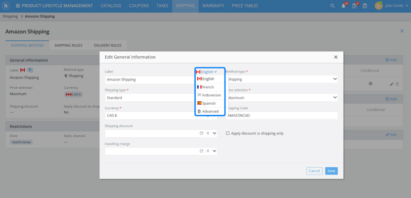Viewport: 411px width, 198px height.
Task: Toggle Apply discount to shipping only checkbox
Action: [x=228, y=134]
